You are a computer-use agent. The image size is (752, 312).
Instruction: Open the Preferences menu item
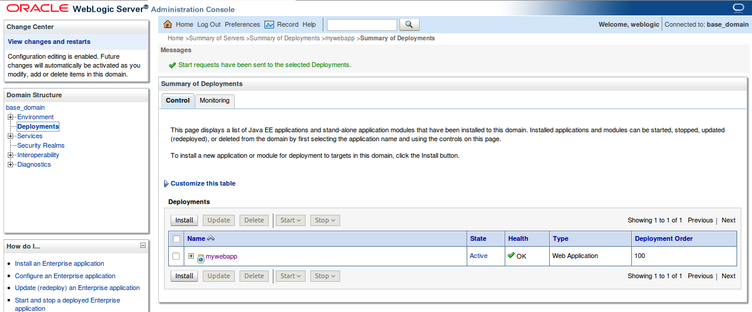242,24
